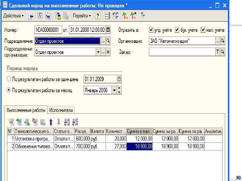Sort ascending A-Z icon

coord(67,122)
